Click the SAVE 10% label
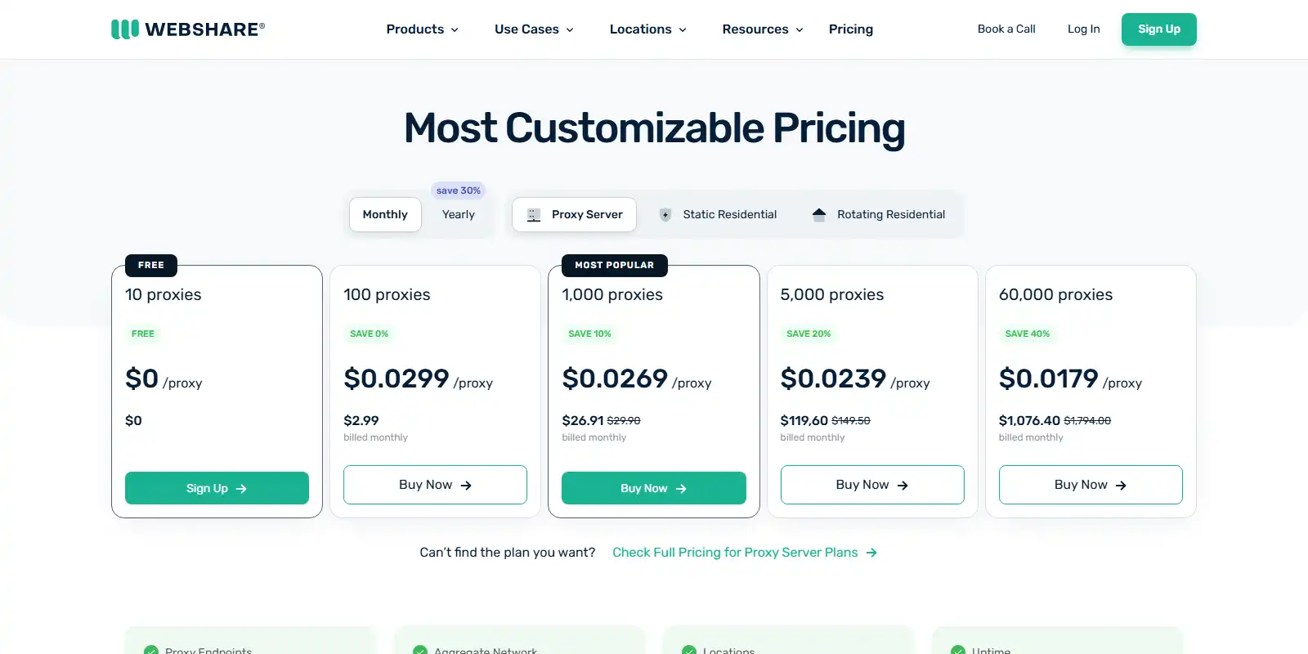Viewport: 1308px width, 654px height. (x=589, y=334)
